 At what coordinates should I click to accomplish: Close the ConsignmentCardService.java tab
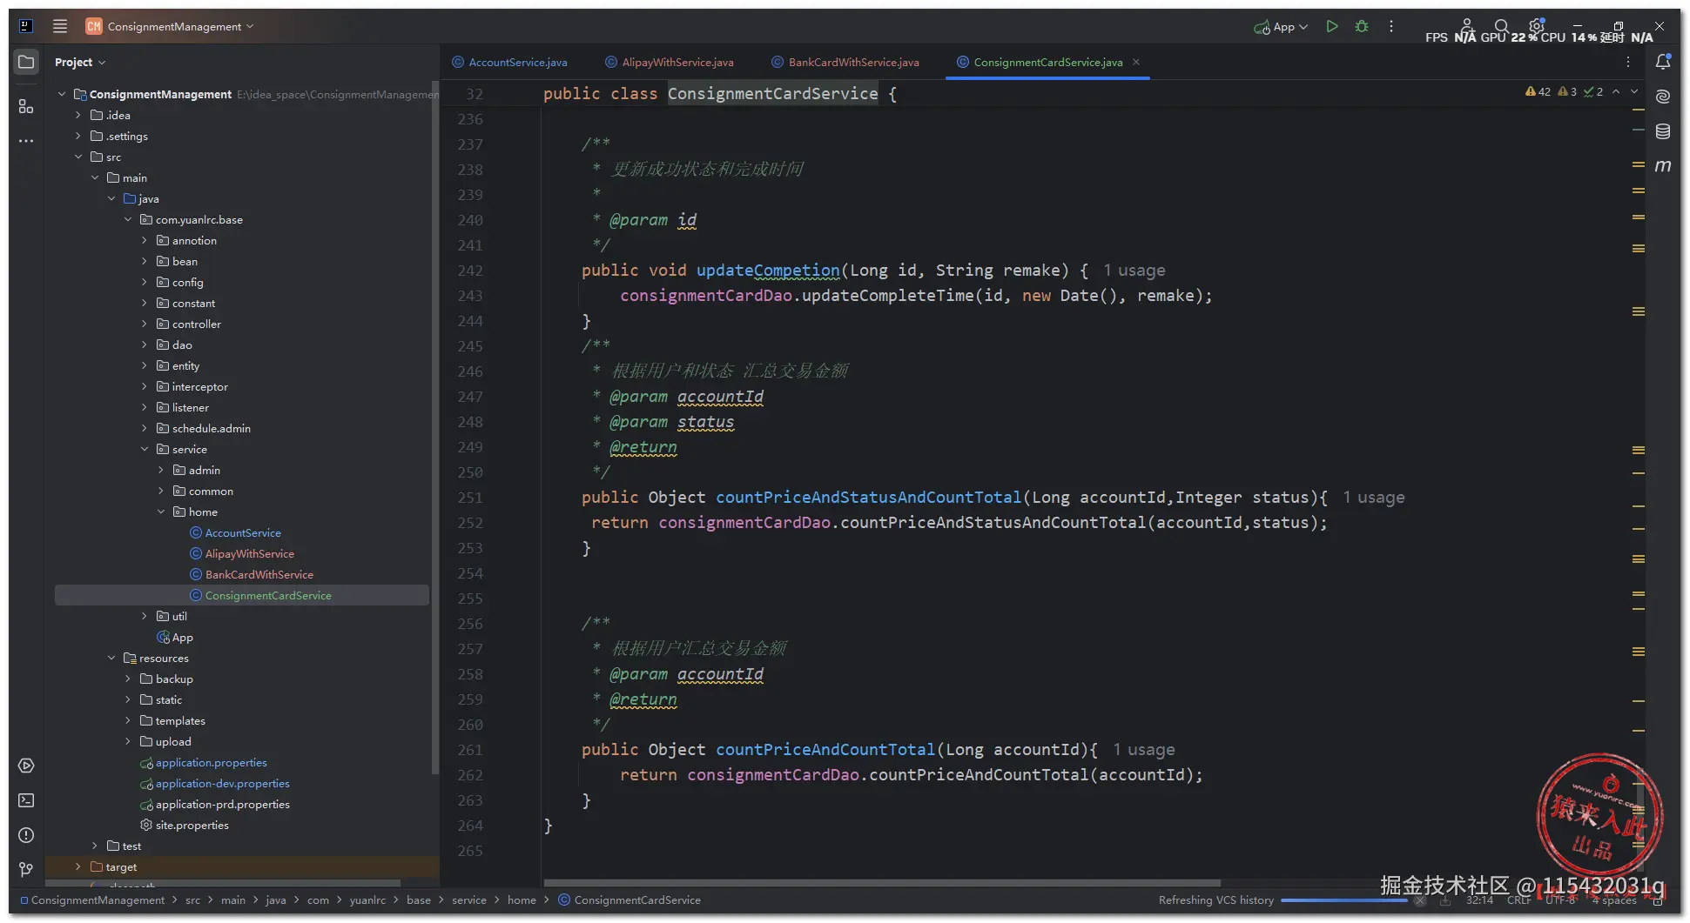[x=1136, y=62]
